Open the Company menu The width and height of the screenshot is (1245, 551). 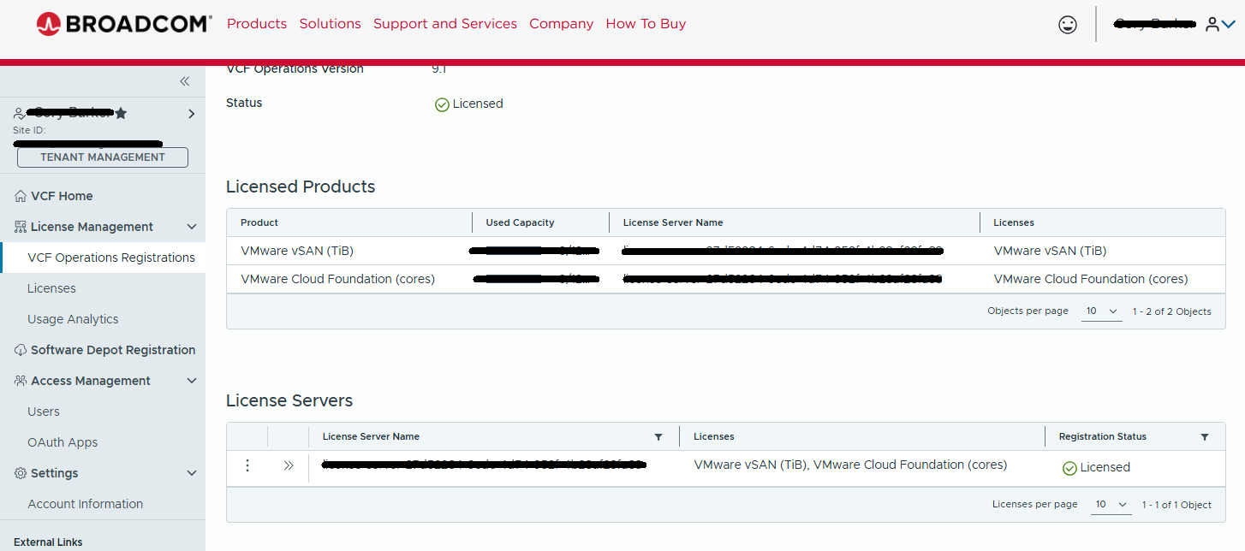561,24
